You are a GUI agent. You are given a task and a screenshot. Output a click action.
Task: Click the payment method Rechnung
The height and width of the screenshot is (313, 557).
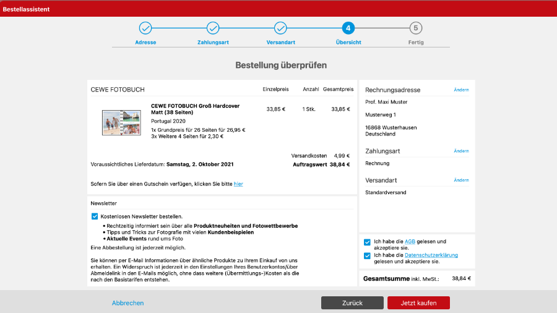[x=378, y=163]
